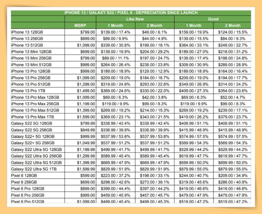Select the '$124.00 / 15.5%' cell
Image resolution: width=262 pixels, height=214 pixels.
tap(233, 32)
